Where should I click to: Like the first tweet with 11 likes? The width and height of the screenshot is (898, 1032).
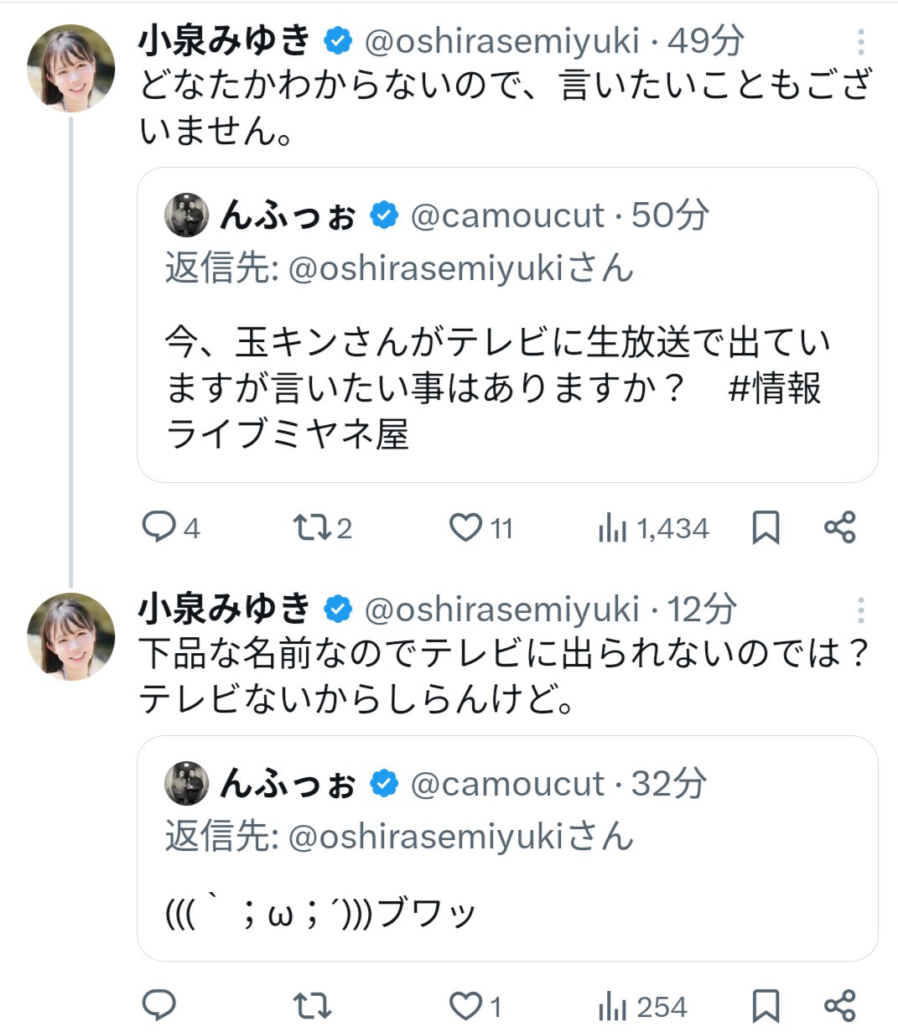465,527
